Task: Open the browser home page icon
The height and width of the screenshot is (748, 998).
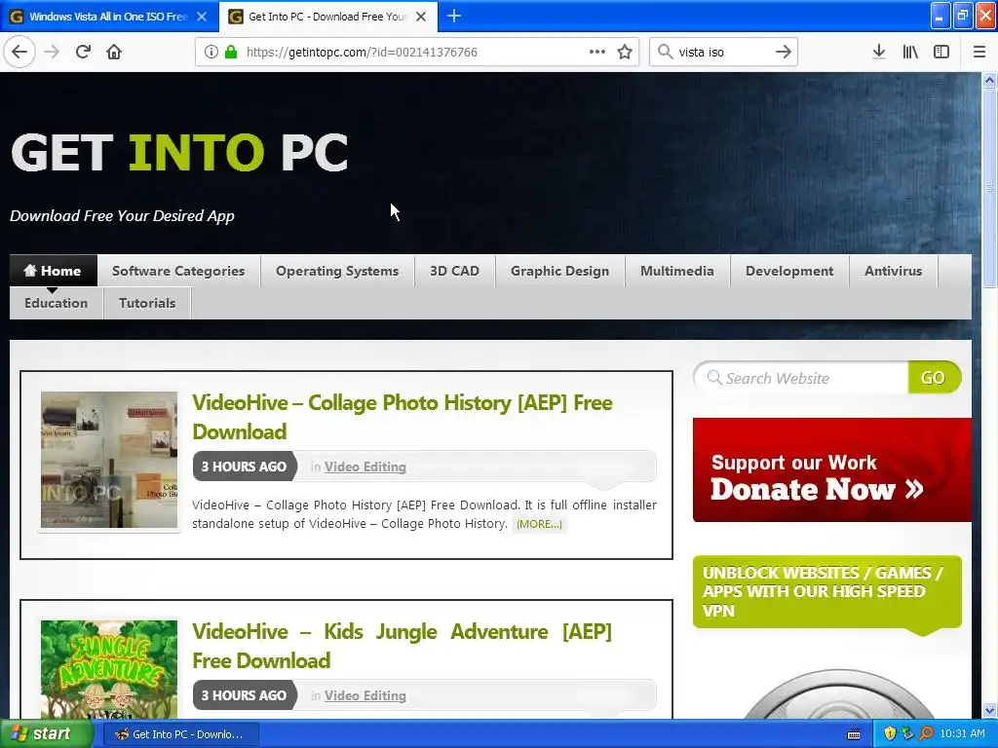Action: click(x=114, y=52)
